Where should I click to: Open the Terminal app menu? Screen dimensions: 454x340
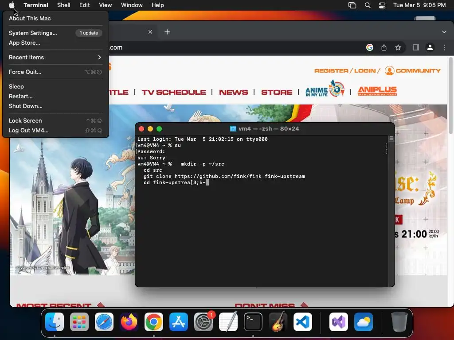tap(36, 5)
